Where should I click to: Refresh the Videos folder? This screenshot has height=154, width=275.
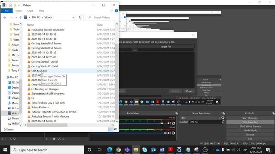coord(80,18)
